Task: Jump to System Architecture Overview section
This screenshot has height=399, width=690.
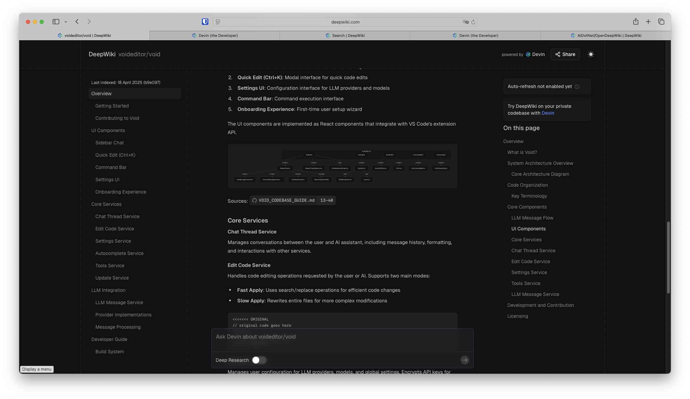Action: point(540,163)
